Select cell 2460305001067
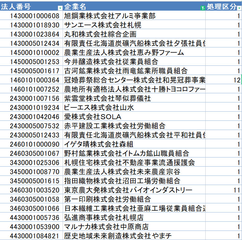 [31, 153]
